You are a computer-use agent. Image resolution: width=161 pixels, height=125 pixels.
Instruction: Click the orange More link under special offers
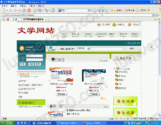coord(104,98)
